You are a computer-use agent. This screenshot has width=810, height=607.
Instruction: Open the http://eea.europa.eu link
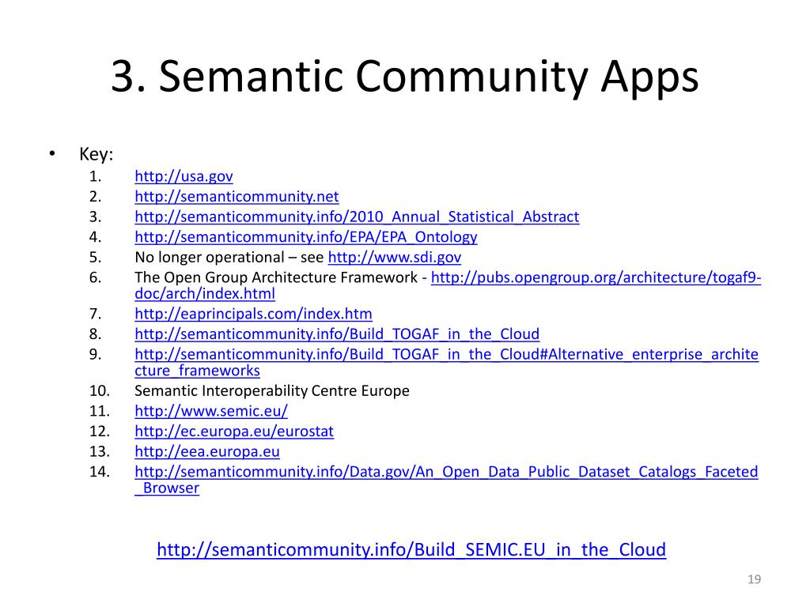click(206, 451)
